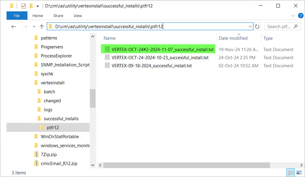
Task: Open Help via the blue question mark icon
Action: (x=301, y=15)
